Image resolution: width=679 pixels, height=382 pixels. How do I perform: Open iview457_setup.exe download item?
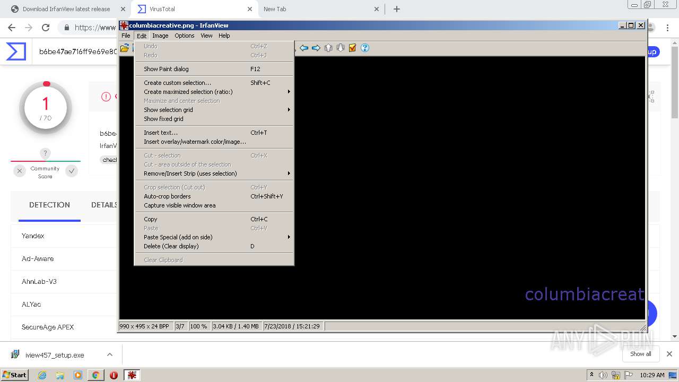55,355
